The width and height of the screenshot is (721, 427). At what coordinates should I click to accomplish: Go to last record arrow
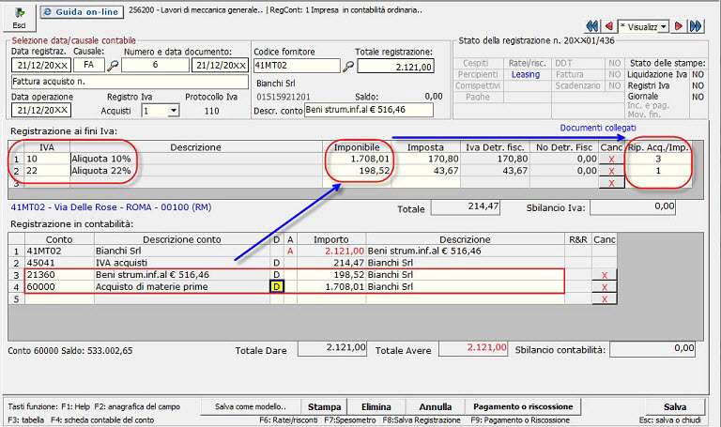[696, 26]
